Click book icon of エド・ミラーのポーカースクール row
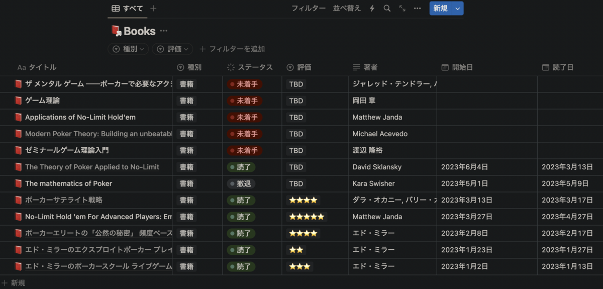603x289 pixels. [19, 266]
